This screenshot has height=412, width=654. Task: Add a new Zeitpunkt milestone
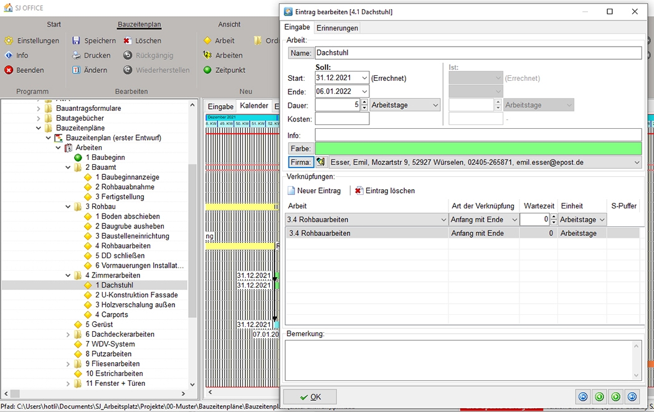[x=207, y=70]
